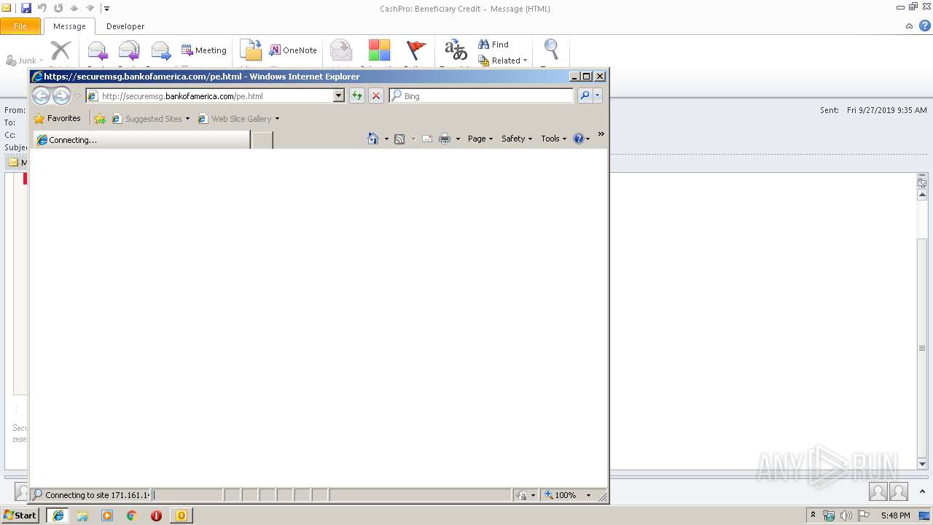
Task: Open Suggested Sites in favorites bar
Action: coord(150,119)
